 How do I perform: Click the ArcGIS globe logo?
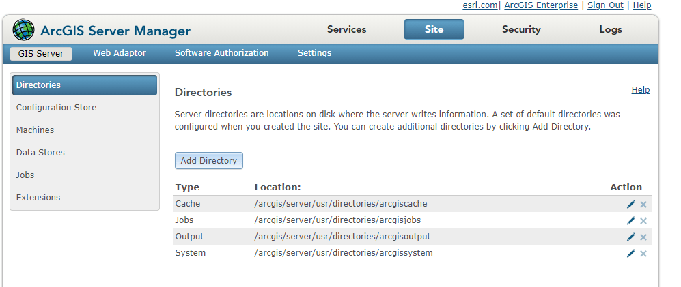(x=23, y=30)
